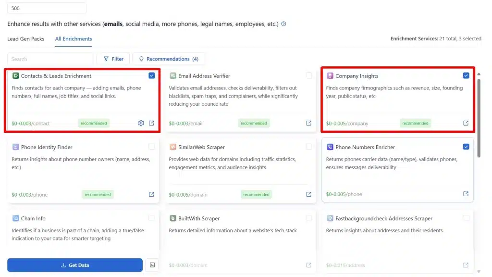
Task: Switch to the Lead Gen Packs tab
Action: coord(26,39)
